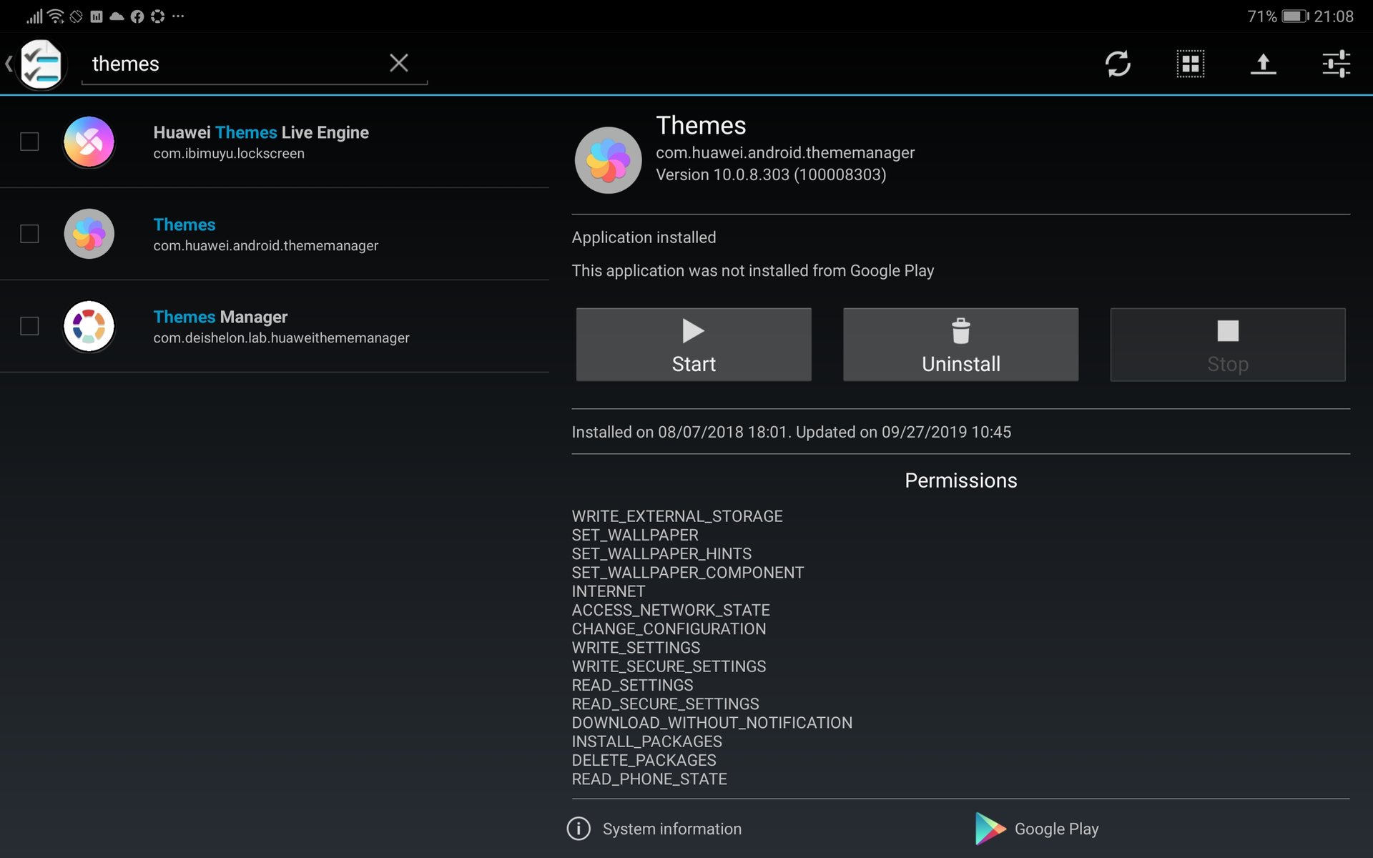Tap the READ_PHONE_STATE permission

(649, 779)
